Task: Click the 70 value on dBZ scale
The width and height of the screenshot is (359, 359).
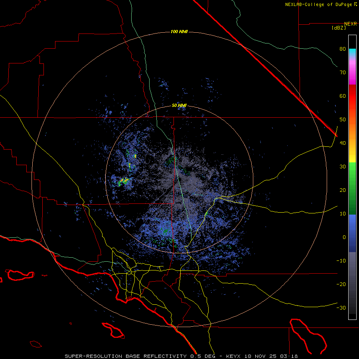Action: (x=343, y=73)
